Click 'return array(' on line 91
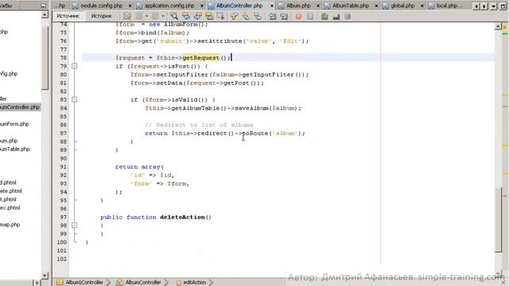This screenshot has height=286, width=509. coord(140,167)
